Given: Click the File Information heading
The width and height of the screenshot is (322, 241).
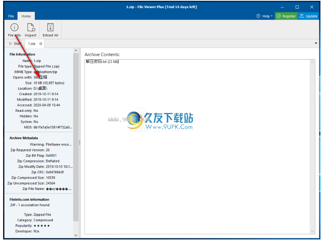Looking at the screenshot, I should [22, 55].
